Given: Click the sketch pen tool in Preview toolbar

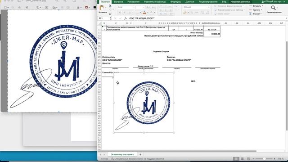Looking at the screenshot, I should pyautogui.click(x=19, y=7).
